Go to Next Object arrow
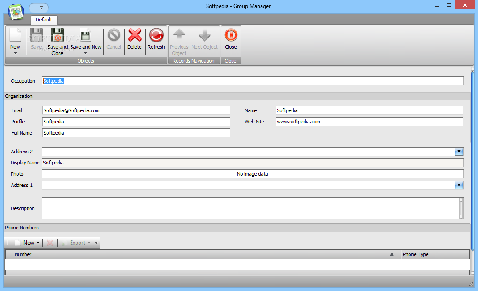 pos(204,35)
